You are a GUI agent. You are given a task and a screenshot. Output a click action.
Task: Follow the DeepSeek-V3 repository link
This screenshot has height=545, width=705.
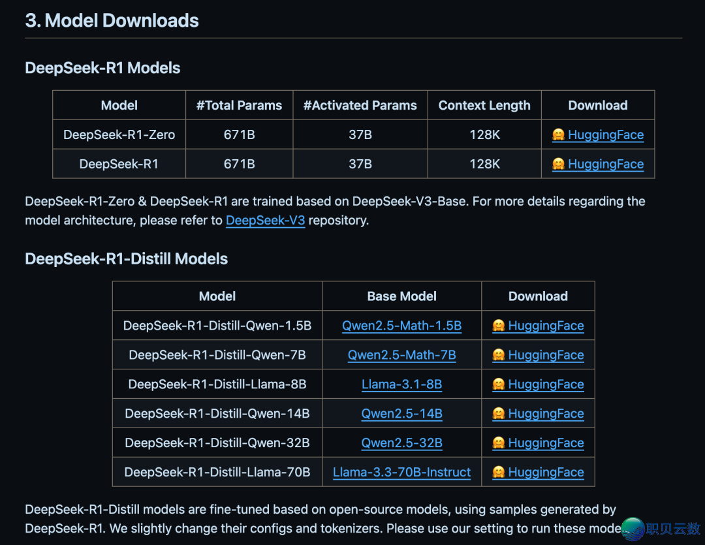click(x=265, y=221)
